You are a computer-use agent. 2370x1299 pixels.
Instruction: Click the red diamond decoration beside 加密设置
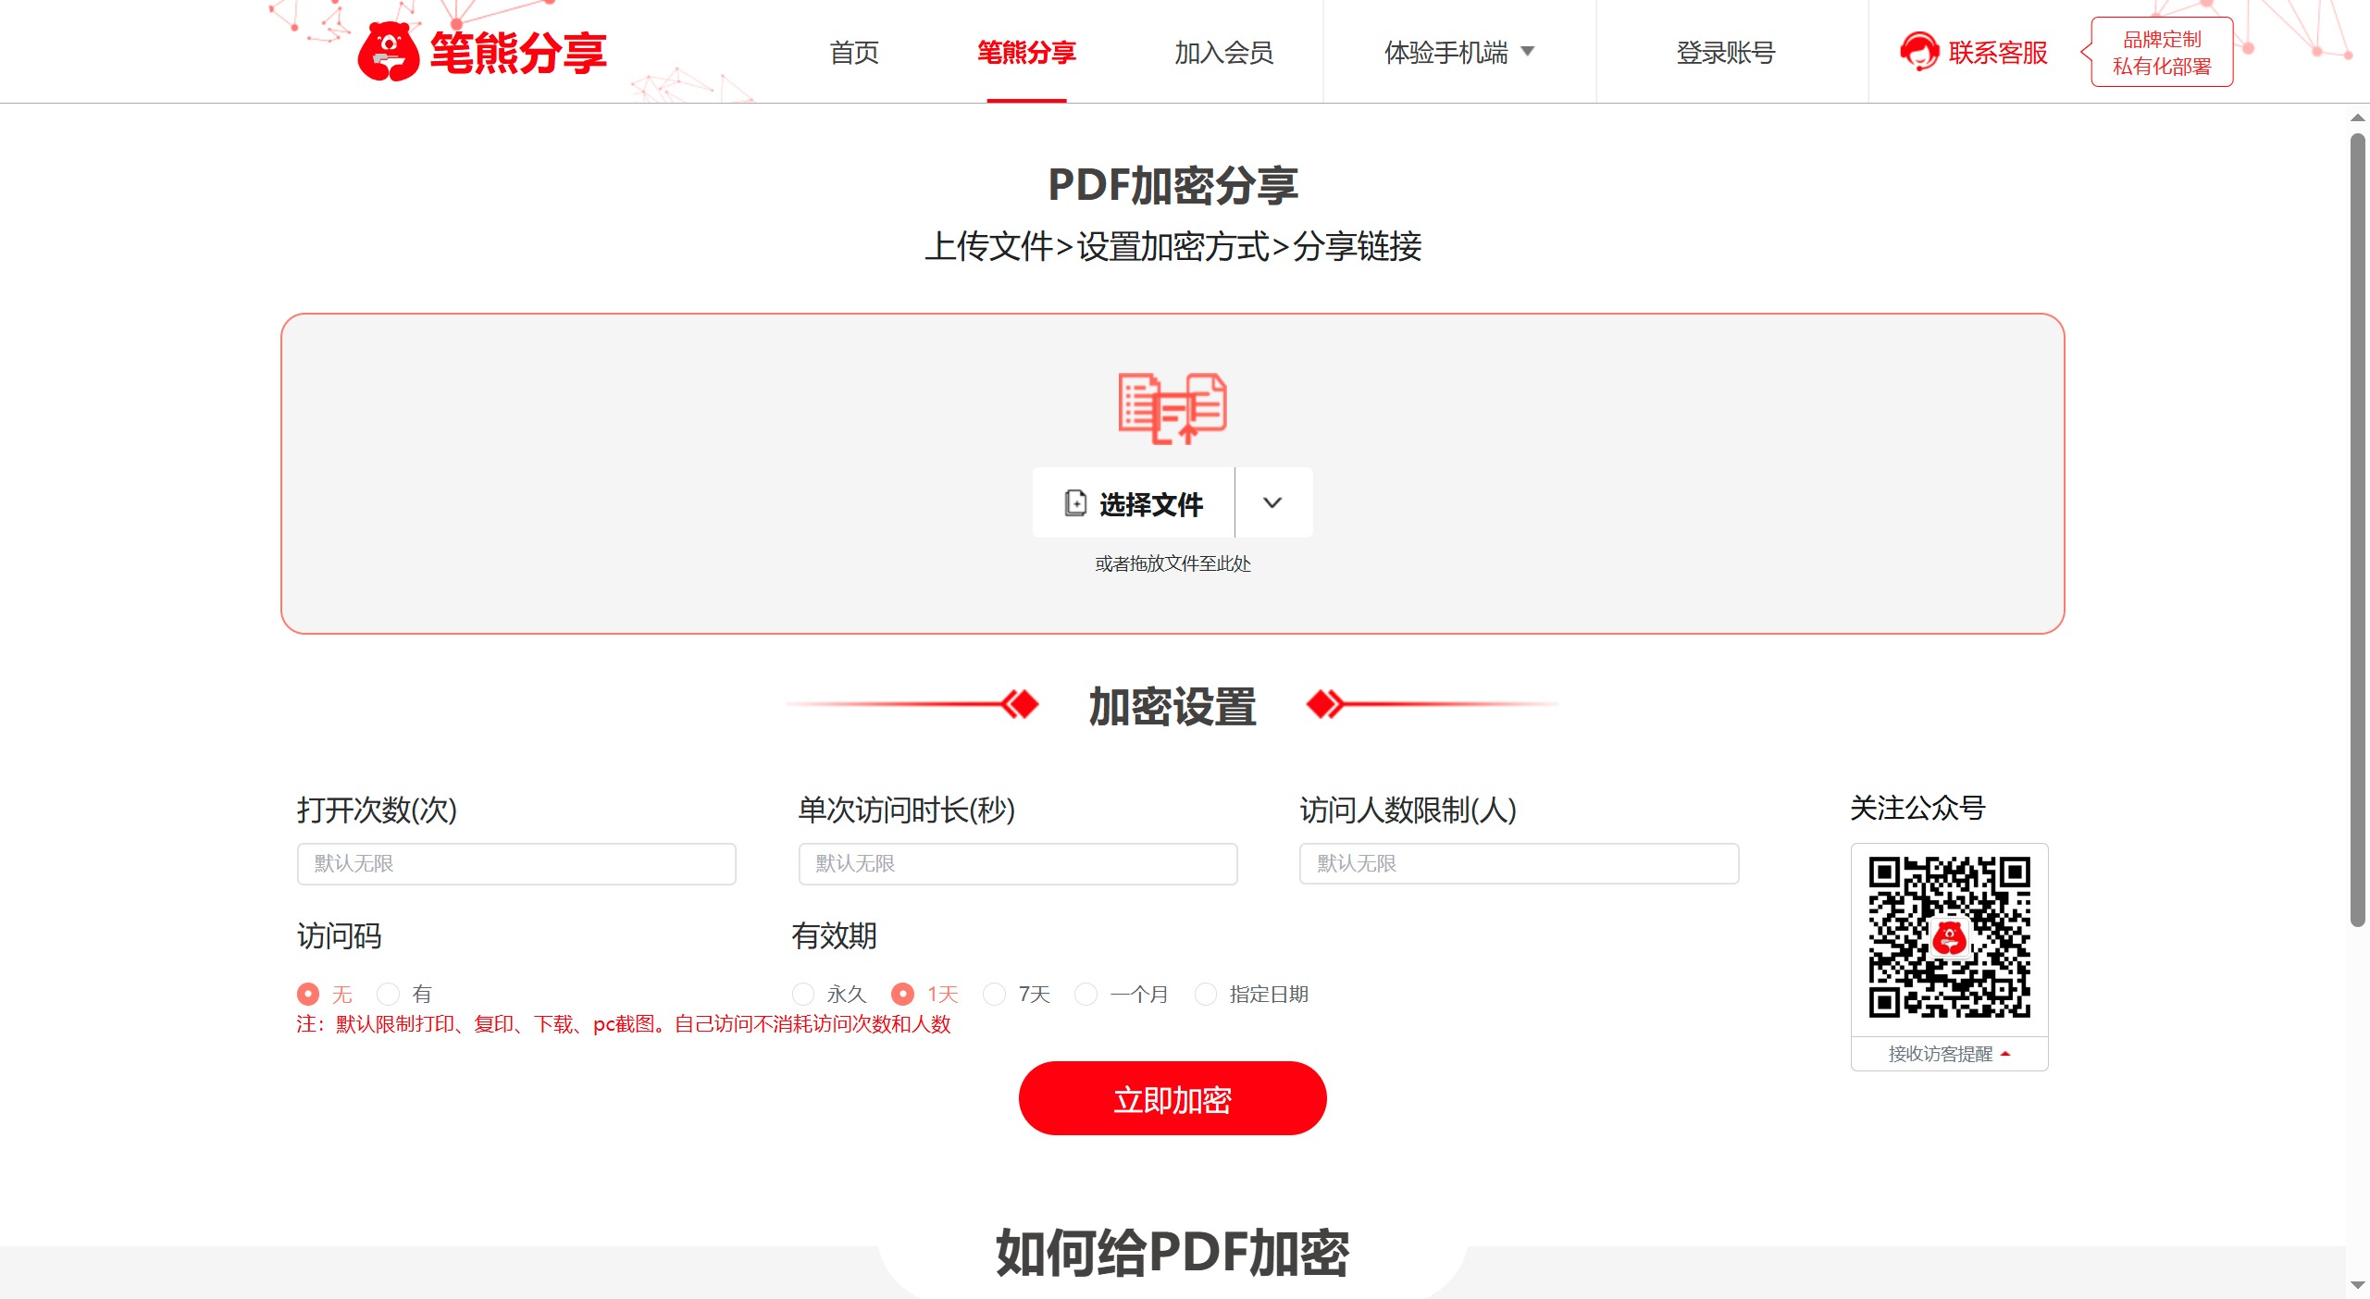[1020, 703]
